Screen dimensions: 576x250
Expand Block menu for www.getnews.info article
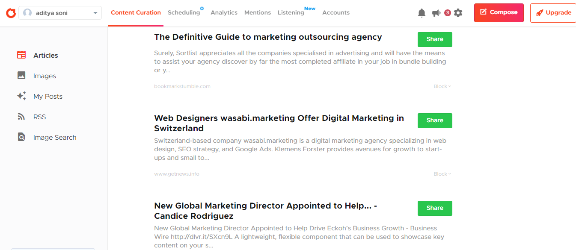click(x=442, y=174)
